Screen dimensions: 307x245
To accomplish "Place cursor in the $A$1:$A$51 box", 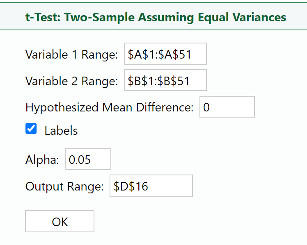I will click(165, 54).
